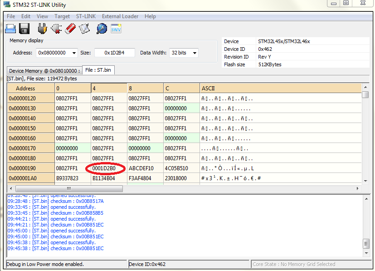Click the column 4 header
This screenshot has width=375, height=271.
click(109, 89)
